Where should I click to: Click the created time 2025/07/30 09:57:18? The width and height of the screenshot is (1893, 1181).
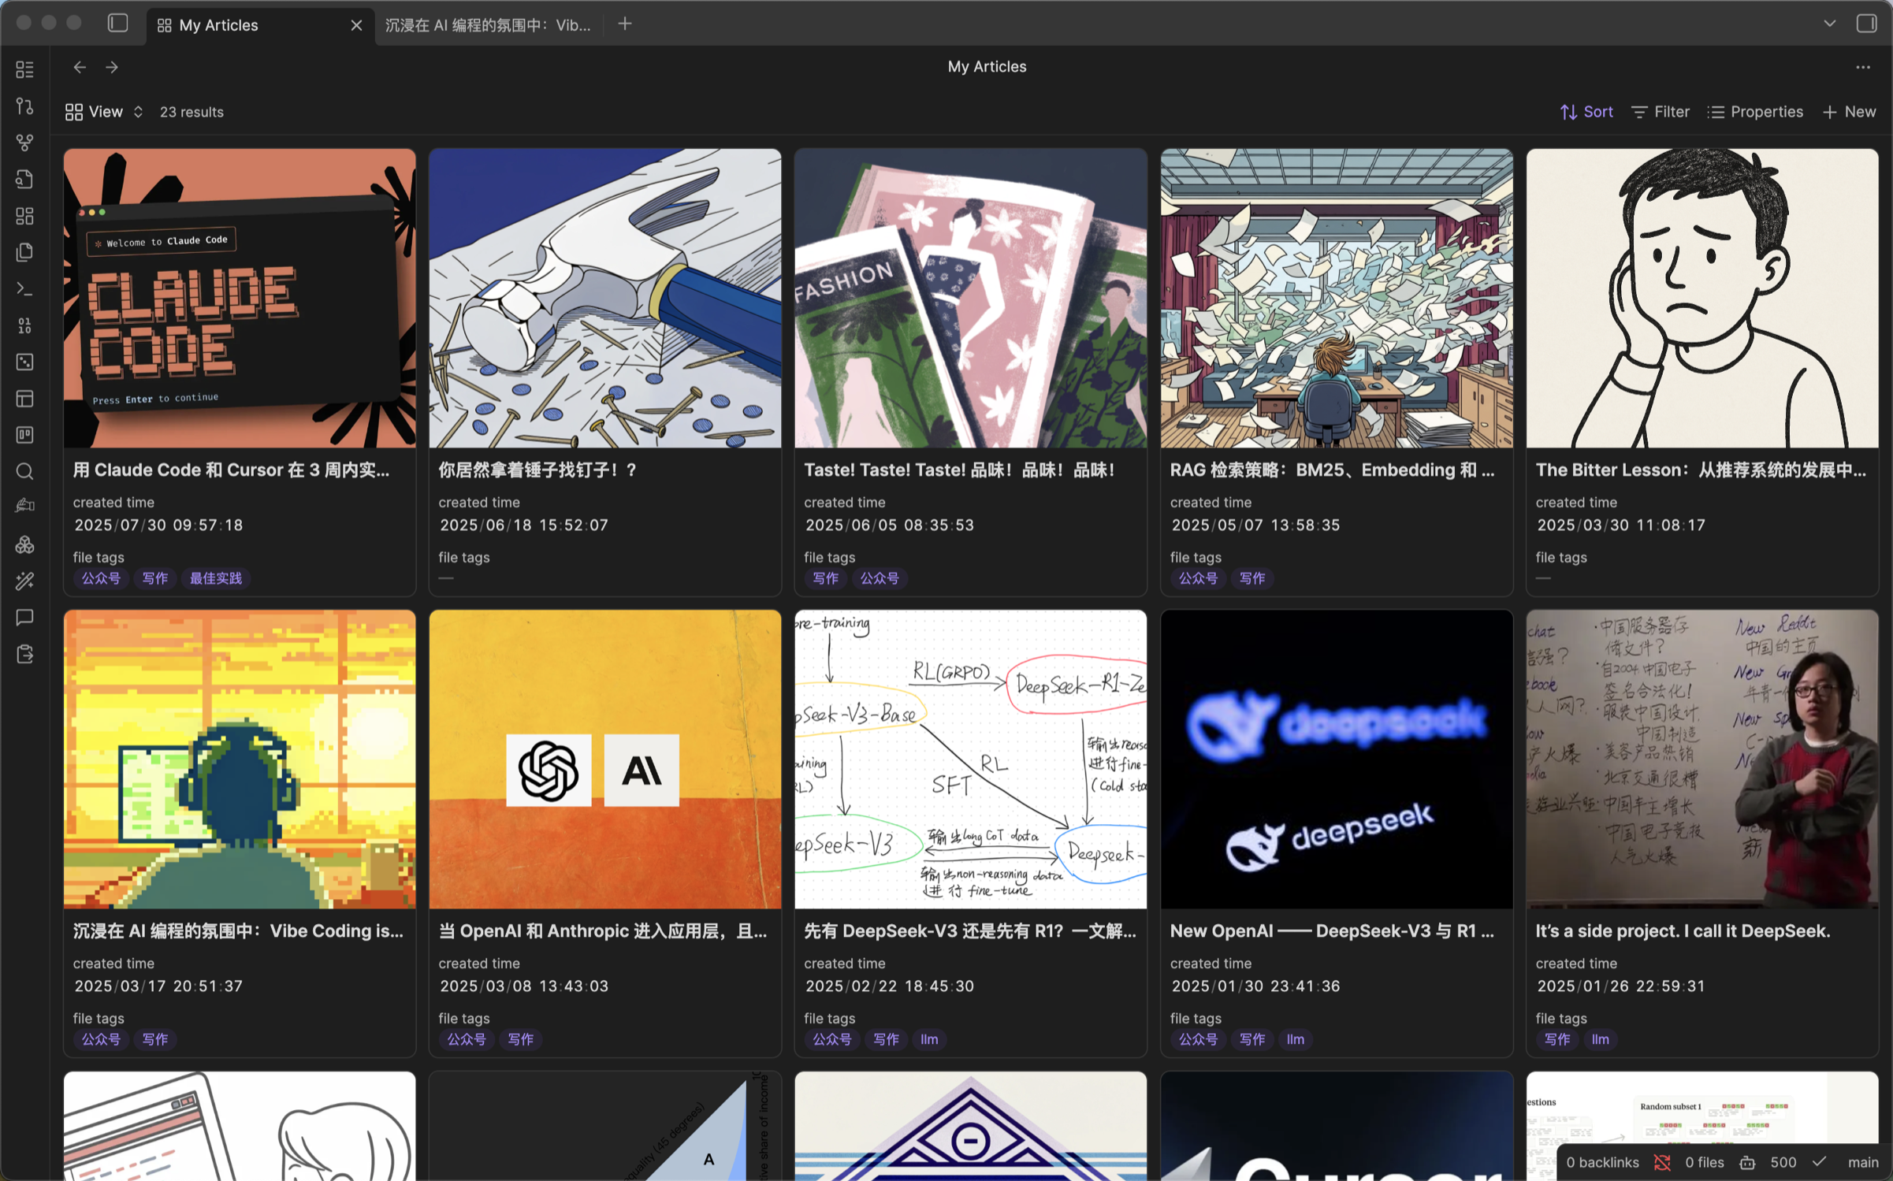(158, 525)
